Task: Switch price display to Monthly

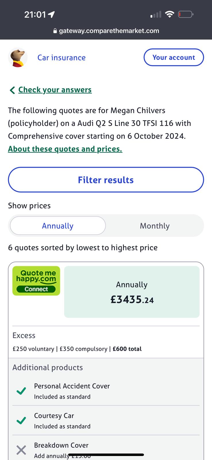Action: tap(155, 226)
